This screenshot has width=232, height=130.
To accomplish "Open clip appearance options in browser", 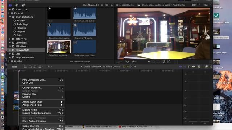I will pyautogui.click(x=107, y=5).
